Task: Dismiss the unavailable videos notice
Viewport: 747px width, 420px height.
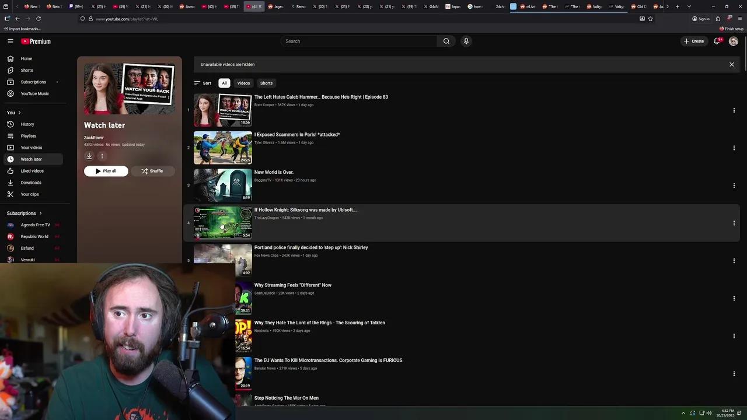Action: (732, 64)
